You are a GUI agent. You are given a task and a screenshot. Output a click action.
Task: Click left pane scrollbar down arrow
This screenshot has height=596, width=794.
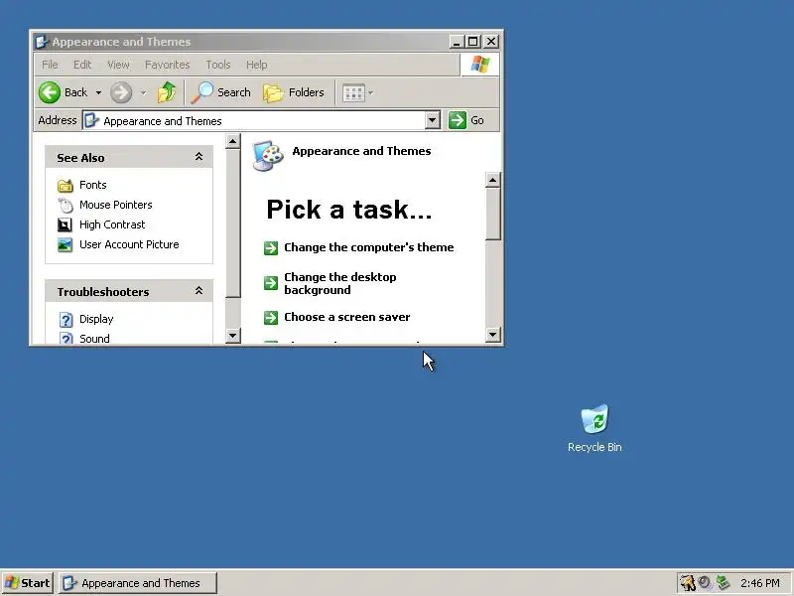[232, 335]
